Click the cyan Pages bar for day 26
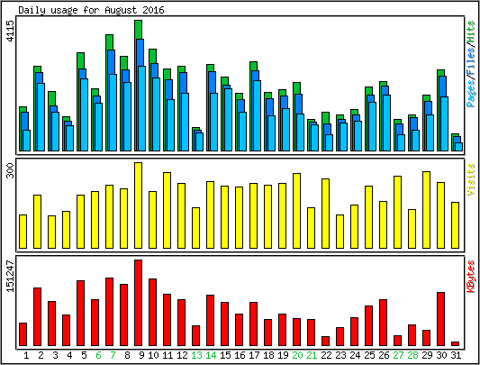The height and width of the screenshot is (365, 480). 386,123
